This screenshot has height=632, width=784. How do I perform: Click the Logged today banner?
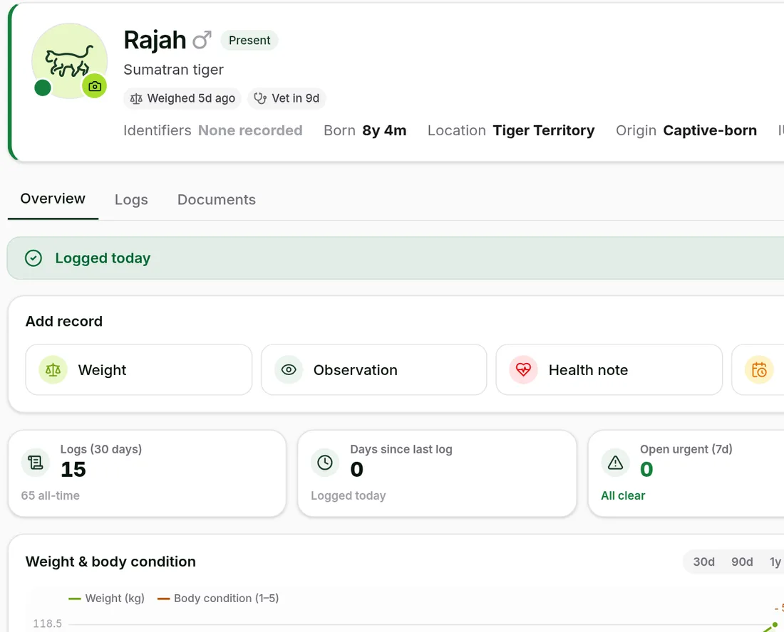tap(396, 258)
